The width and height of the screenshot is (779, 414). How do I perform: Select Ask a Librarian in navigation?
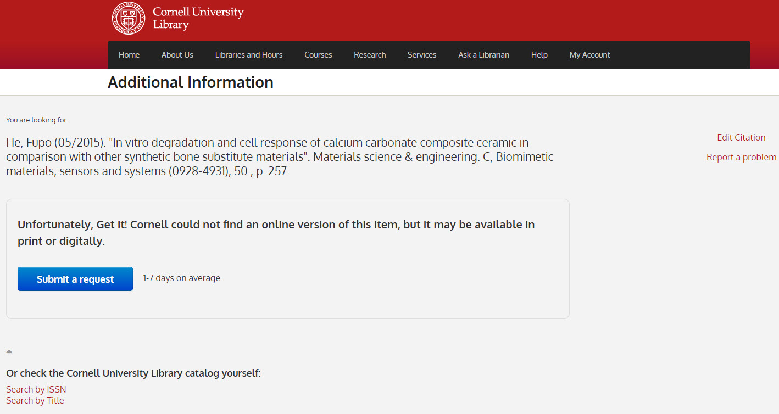click(484, 55)
